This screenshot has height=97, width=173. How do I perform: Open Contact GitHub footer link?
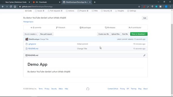(x=113, y=89)
